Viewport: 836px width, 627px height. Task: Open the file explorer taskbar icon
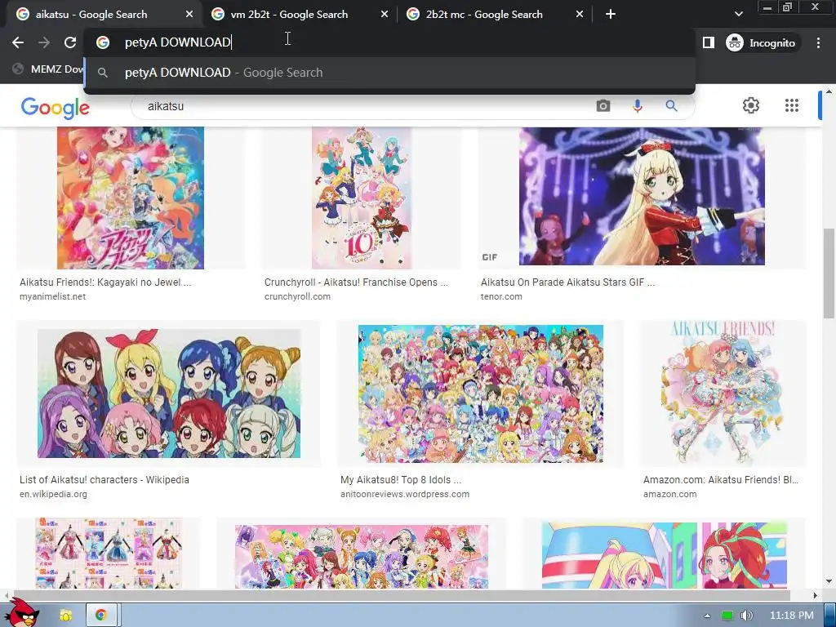(x=66, y=616)
